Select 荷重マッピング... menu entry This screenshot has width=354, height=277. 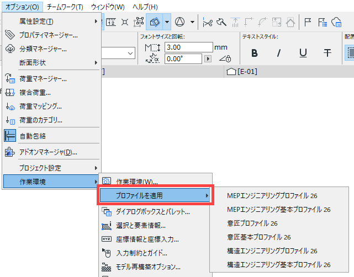[x=52, y=106]
